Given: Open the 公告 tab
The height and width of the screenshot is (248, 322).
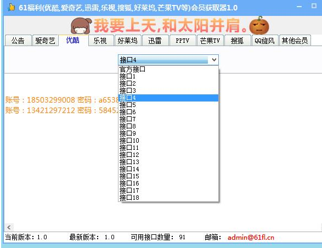Looking at the screenshot, I should pyautogui.click(x=18, y=41).
